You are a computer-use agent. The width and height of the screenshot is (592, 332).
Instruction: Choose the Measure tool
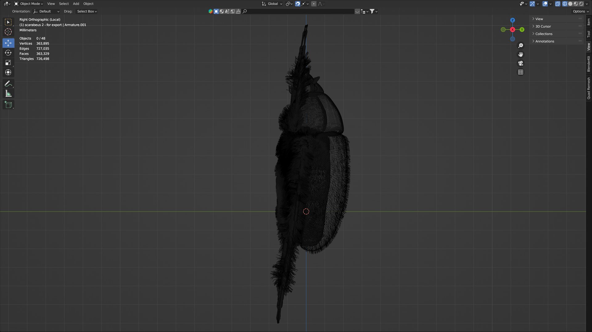point(8,93)
